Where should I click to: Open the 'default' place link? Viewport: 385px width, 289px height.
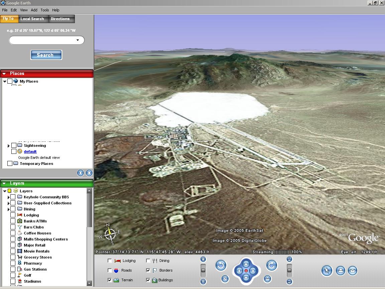(x=30, y=152)
